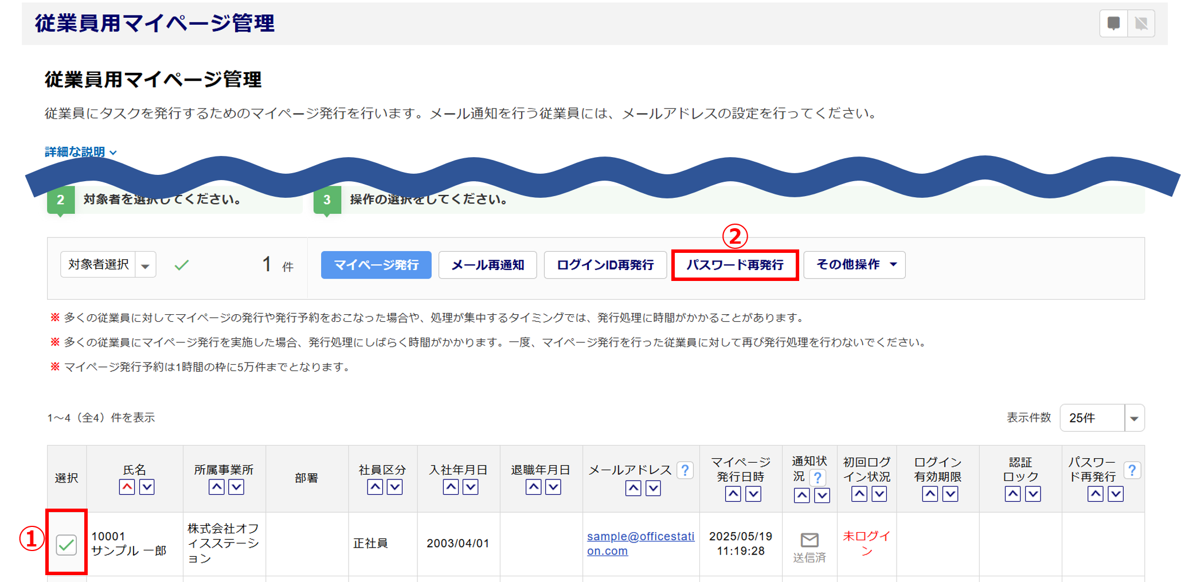Click the 送信済 mail envelope icon

810,540
